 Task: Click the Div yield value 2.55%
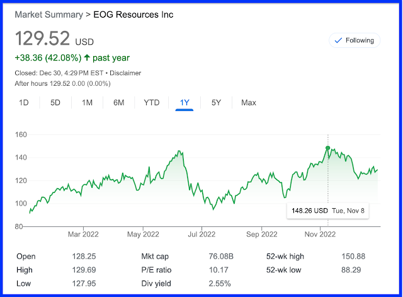220,284
